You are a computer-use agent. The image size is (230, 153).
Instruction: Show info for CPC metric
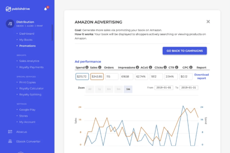coord(191,67)
